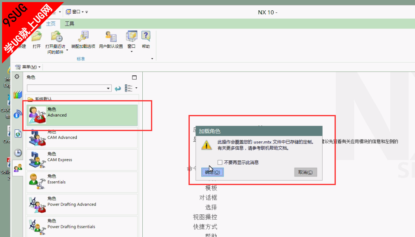Click the list view icon in Roles panel
The height and width of the screenshot is (237, 415).
tap(128, 88)
